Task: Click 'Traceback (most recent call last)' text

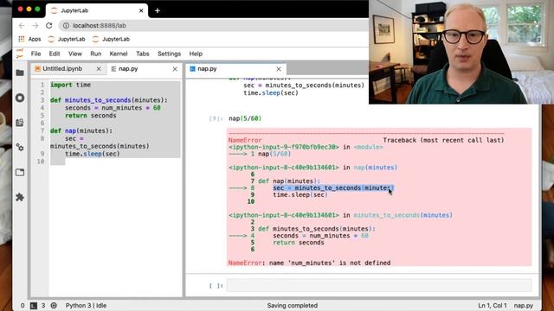Action: (x=443, y=140)
